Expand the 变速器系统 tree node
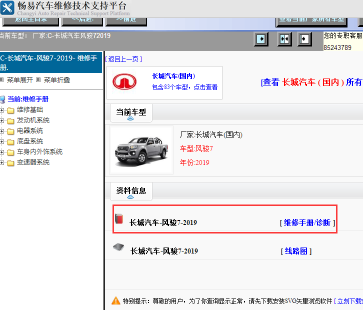Image resolution: width=363 pixels, height=310 pixels. (x=2, y=162)
